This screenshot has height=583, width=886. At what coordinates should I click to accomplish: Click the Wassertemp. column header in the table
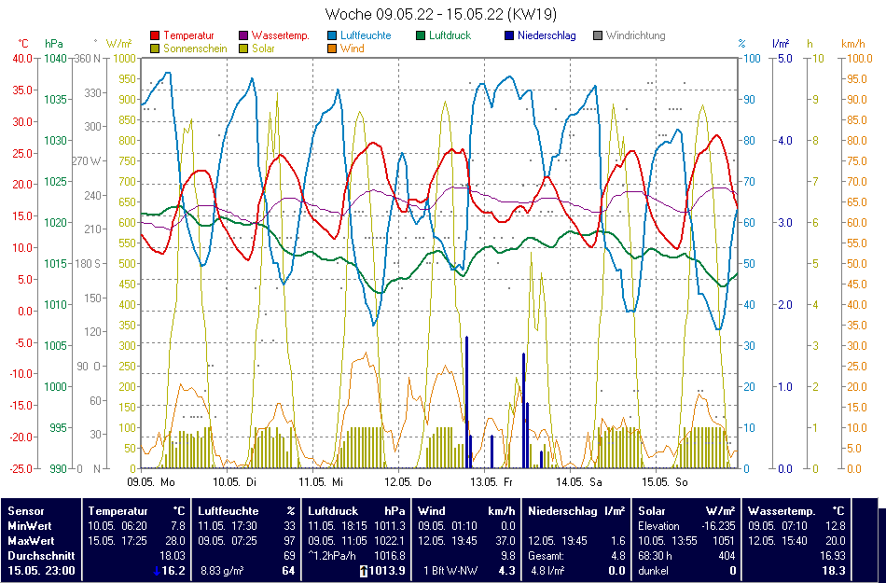coord(782,510)
